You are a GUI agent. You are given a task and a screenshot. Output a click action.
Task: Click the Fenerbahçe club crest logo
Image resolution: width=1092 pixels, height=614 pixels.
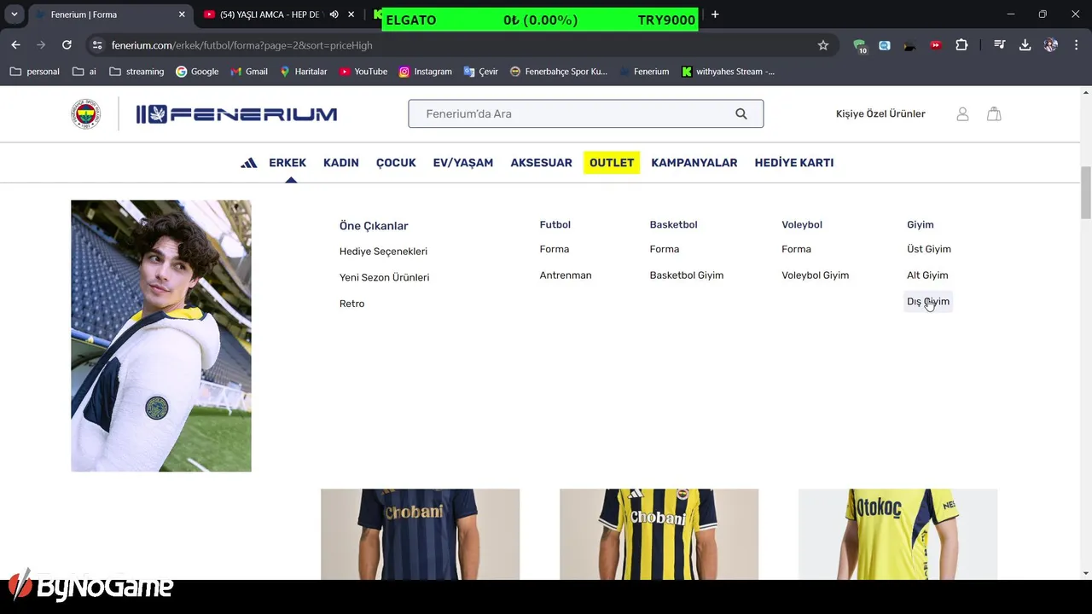pyautogui.click(x=85, y=114)
